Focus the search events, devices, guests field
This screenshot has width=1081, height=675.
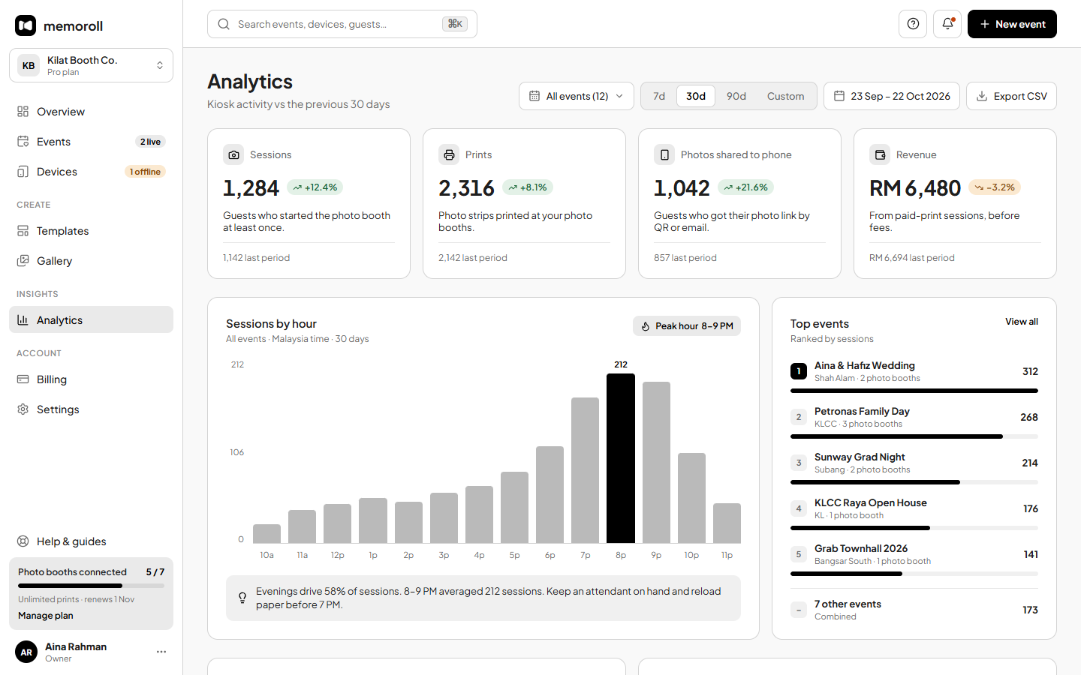342,24
